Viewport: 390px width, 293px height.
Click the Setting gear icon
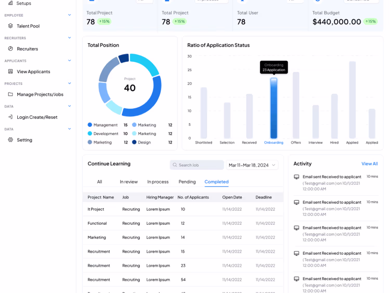click(x=10, y=140)
